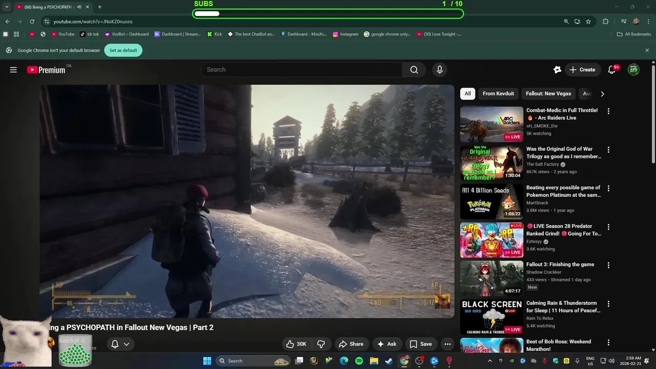Viewport: 656px width, 369px height.
Task: Open Fallout 3 Finishing the game thumbnail
Action: (491, 278)
